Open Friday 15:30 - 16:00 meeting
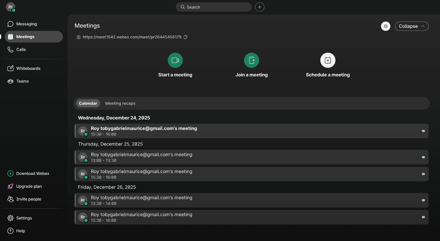 point(251,217)
